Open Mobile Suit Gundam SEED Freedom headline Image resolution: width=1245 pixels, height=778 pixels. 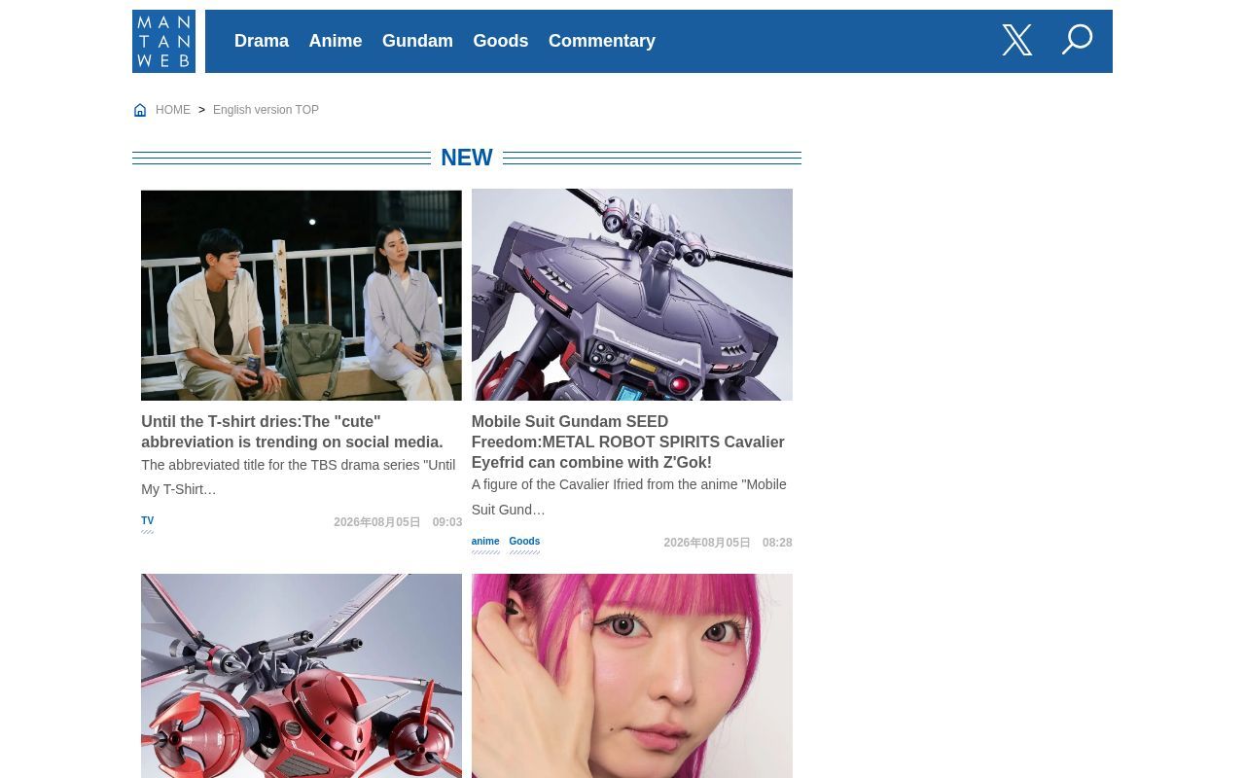(628, 442)
